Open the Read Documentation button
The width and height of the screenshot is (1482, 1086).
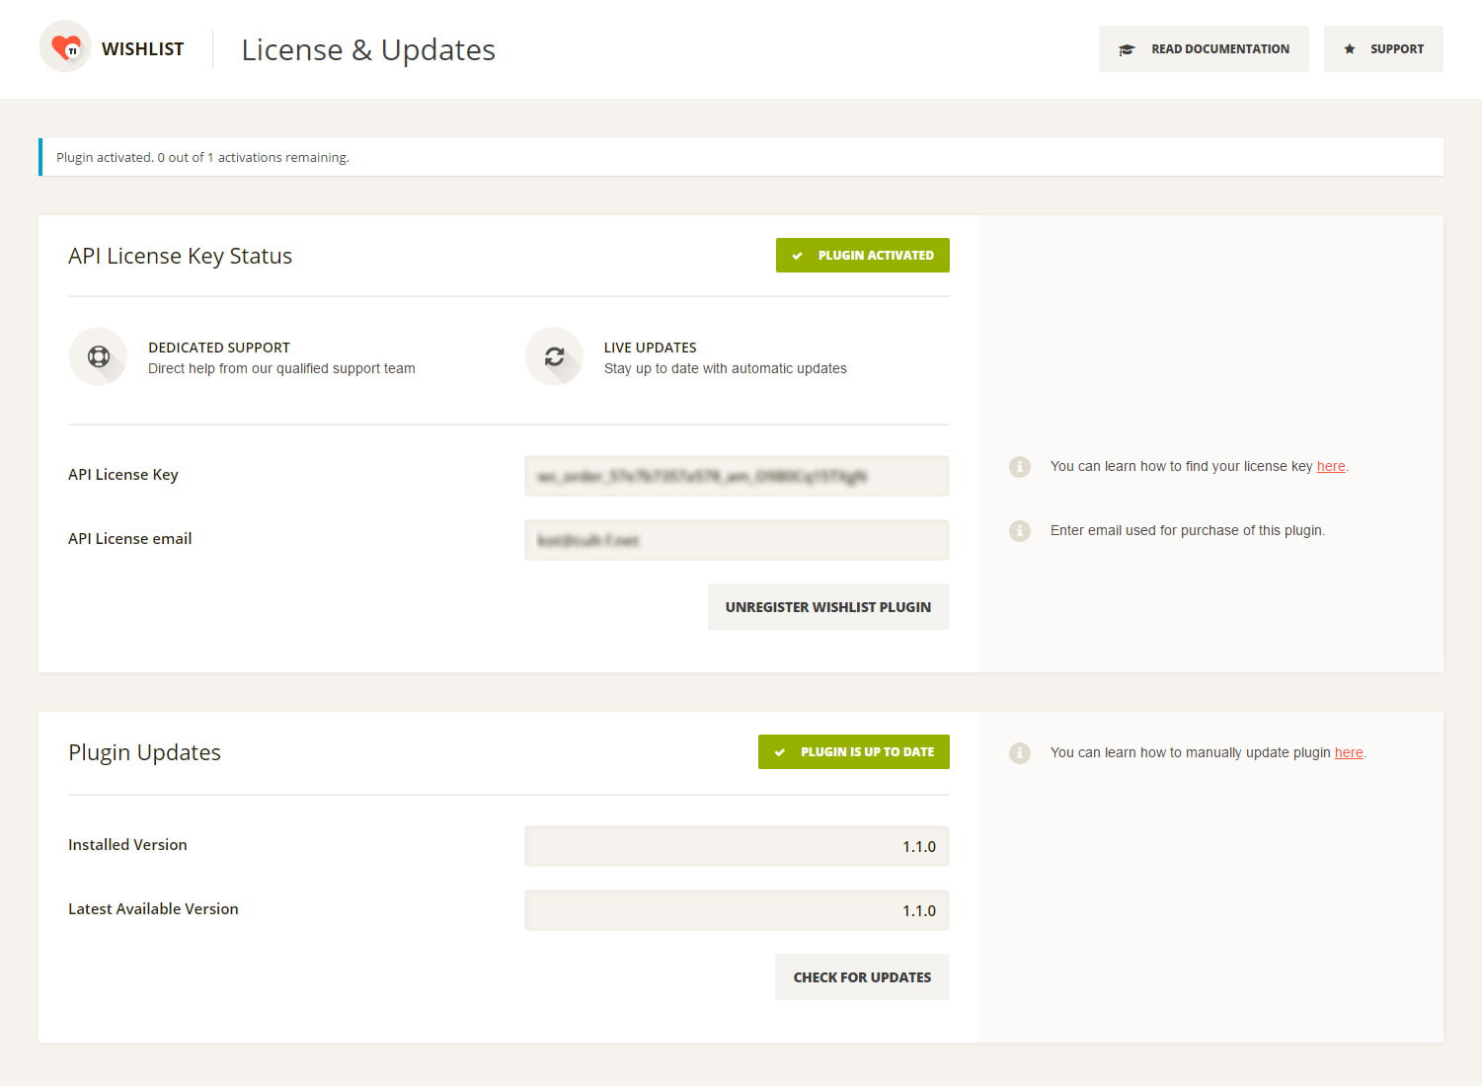tap(1204, 48)
